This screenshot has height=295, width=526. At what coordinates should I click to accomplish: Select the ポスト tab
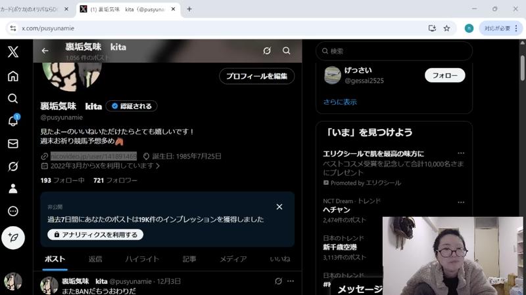[55, 259]
